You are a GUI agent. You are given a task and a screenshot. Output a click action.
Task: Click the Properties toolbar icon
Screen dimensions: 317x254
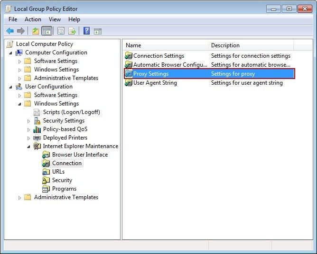pyautogui.click(x=61, y=31)
